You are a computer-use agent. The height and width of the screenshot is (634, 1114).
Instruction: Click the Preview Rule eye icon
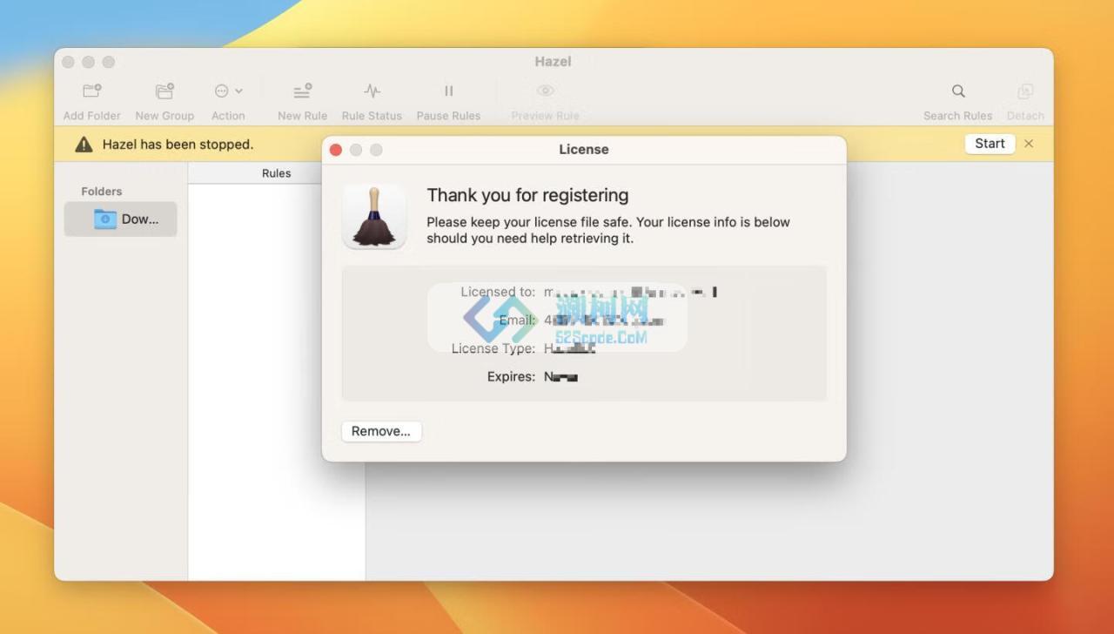click(545, 91)
